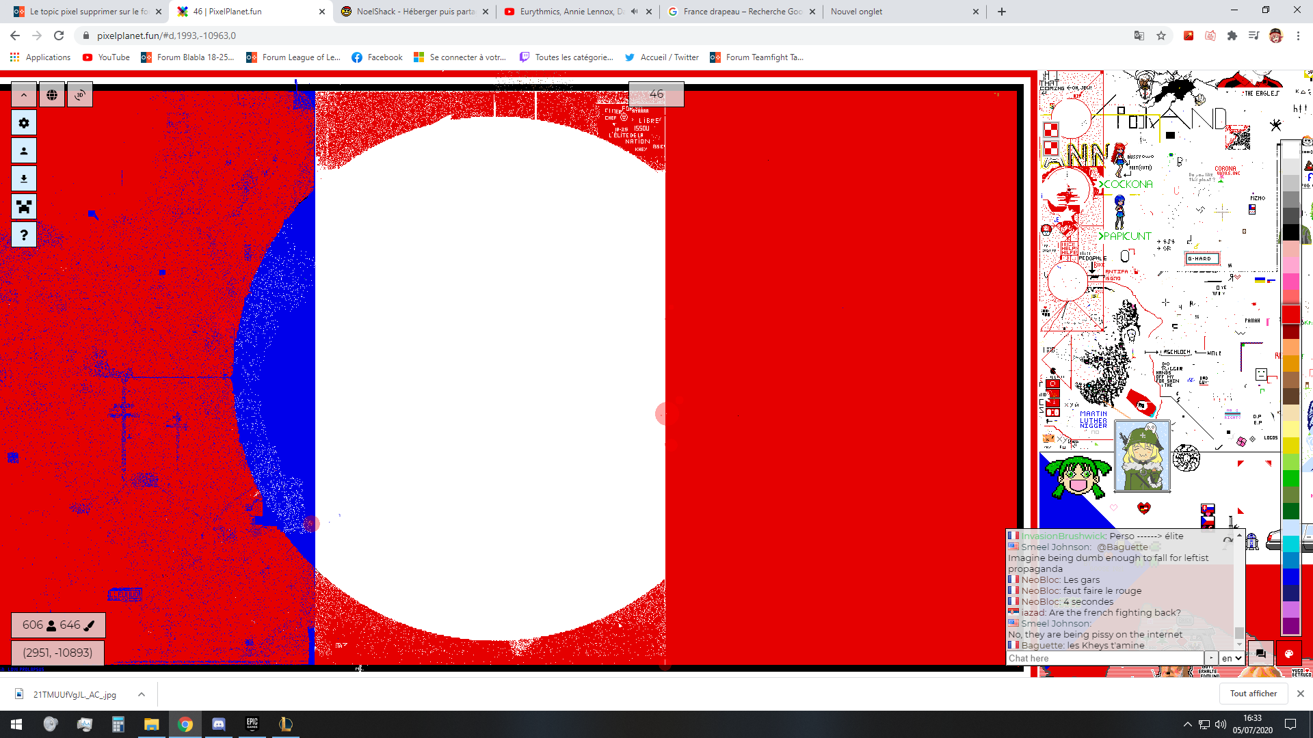1313x738 pixels.
Task: Select the green palette color swatch
Action: tap(1290, 478)
